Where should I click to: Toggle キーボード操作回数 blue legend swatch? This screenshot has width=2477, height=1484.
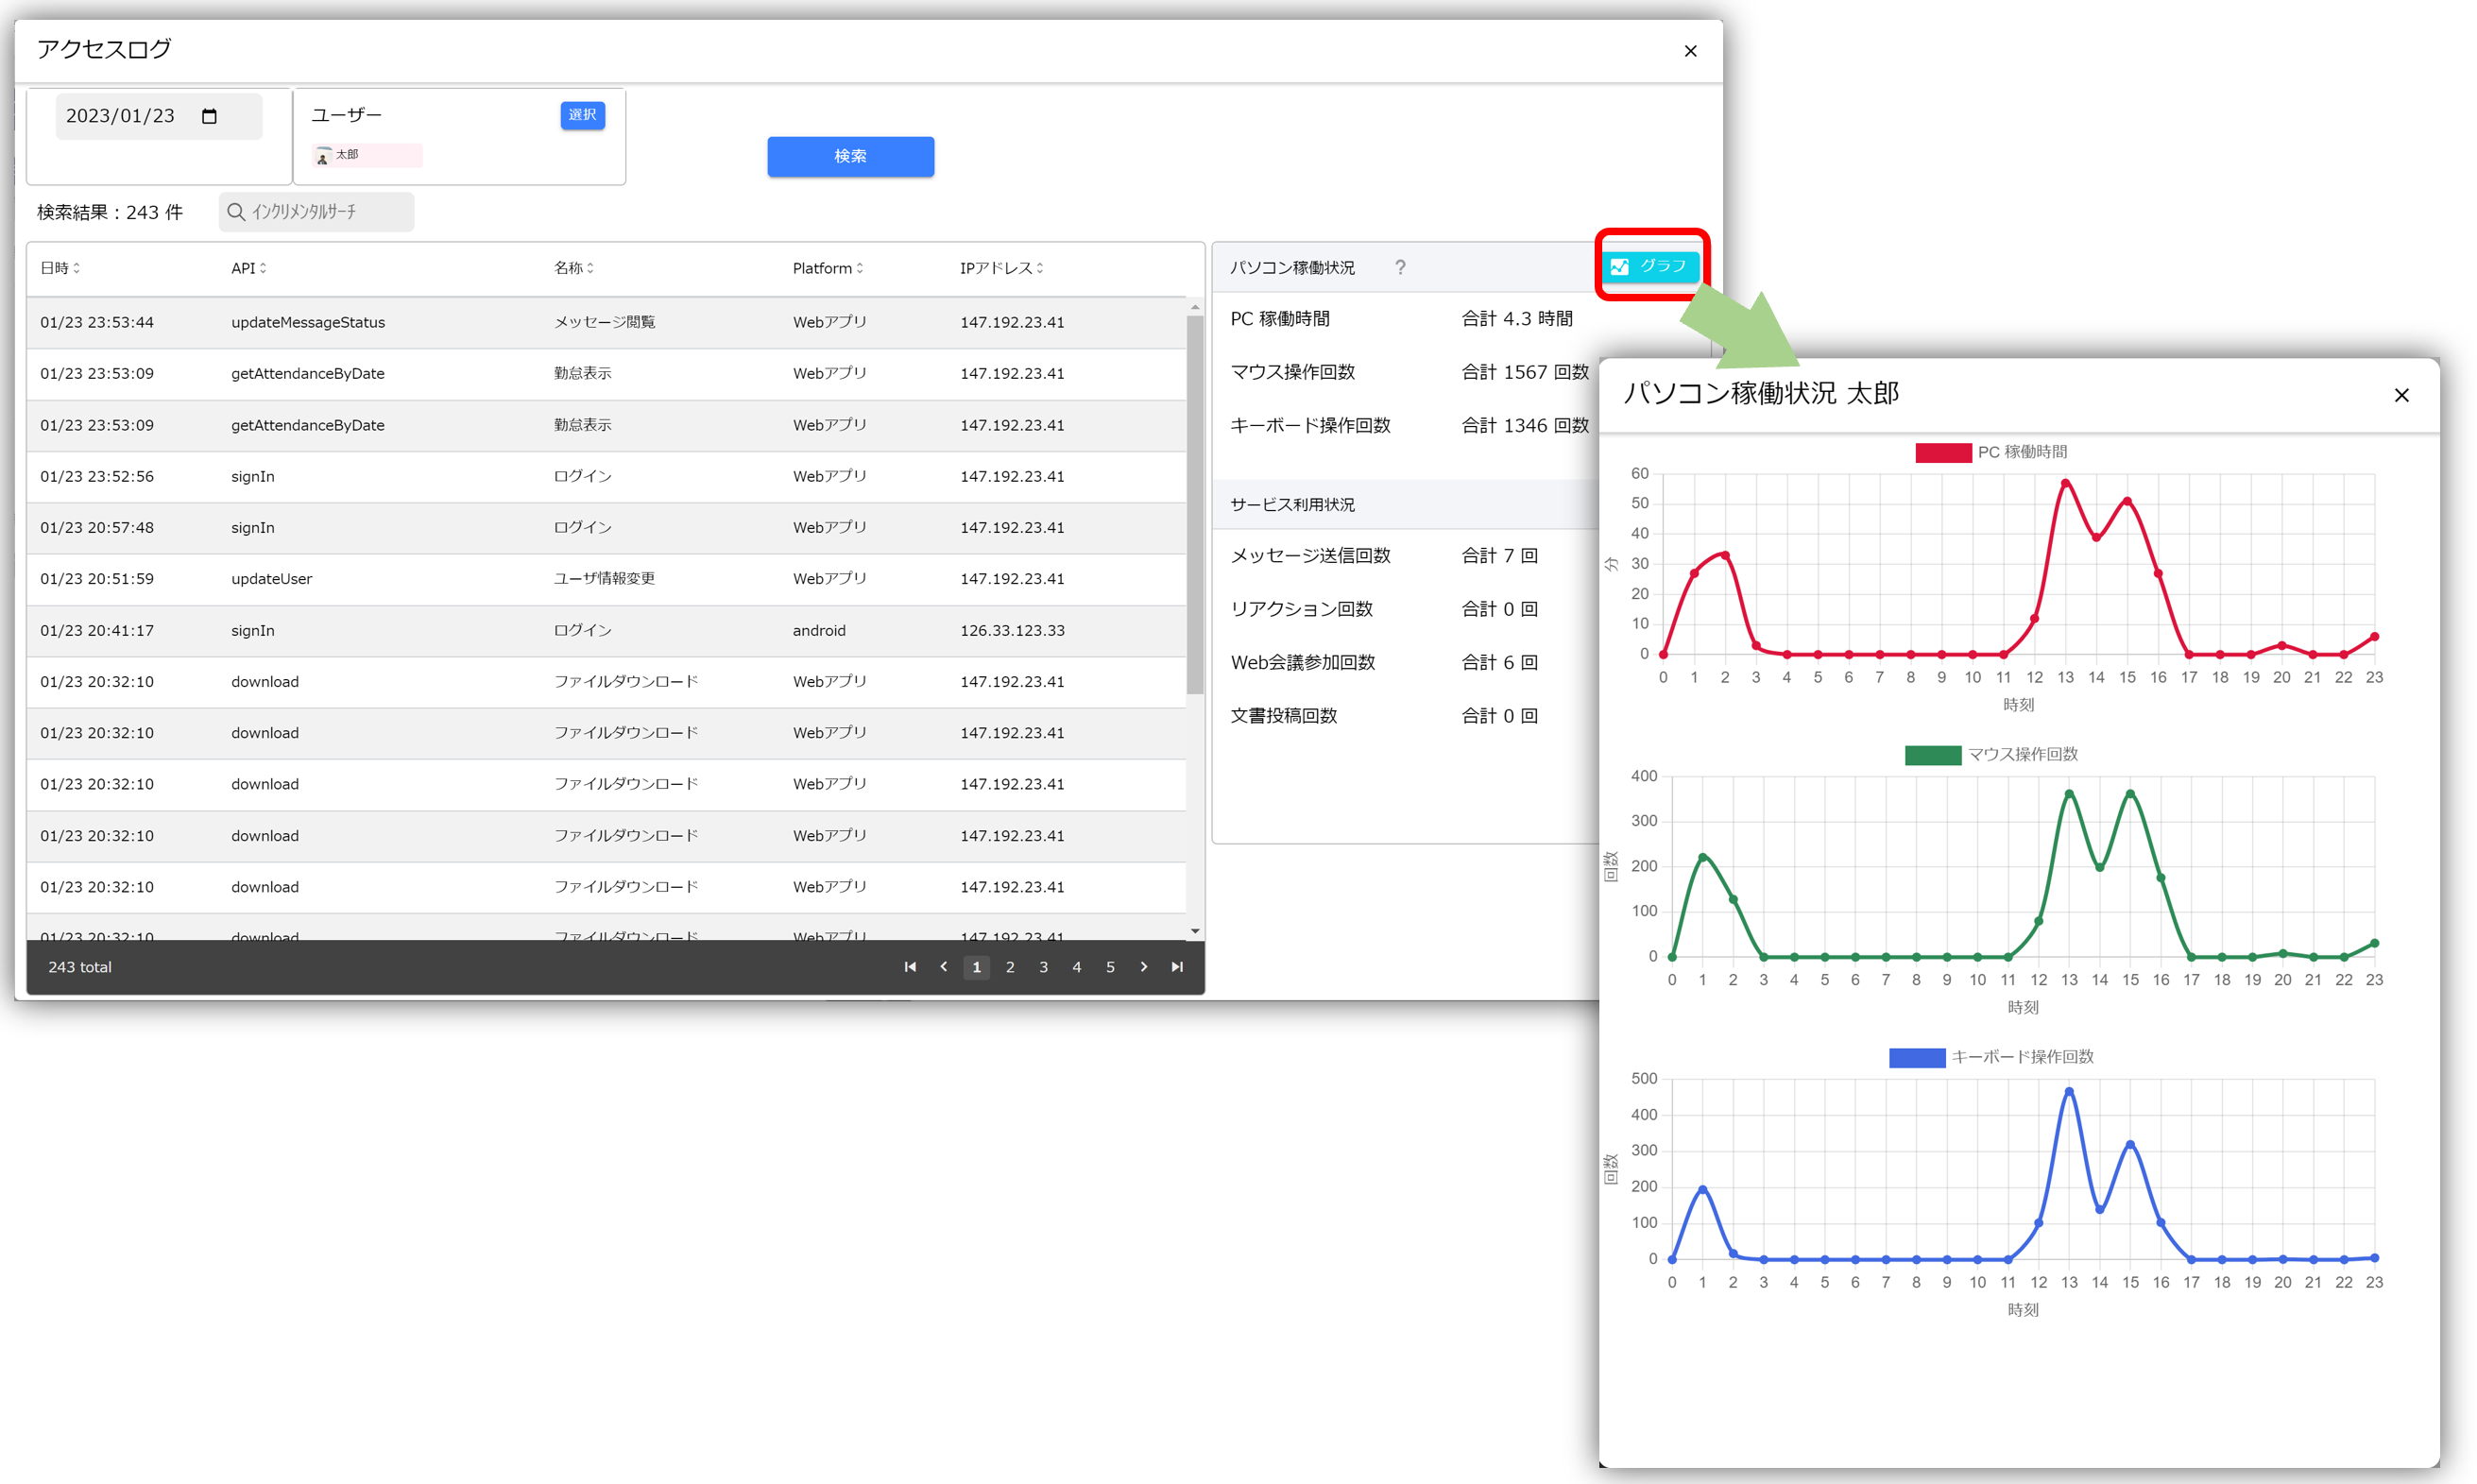tap(1916, 1057)
